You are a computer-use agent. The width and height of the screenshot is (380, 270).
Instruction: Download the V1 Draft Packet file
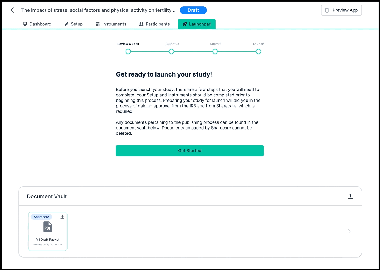tap(62, 217)
